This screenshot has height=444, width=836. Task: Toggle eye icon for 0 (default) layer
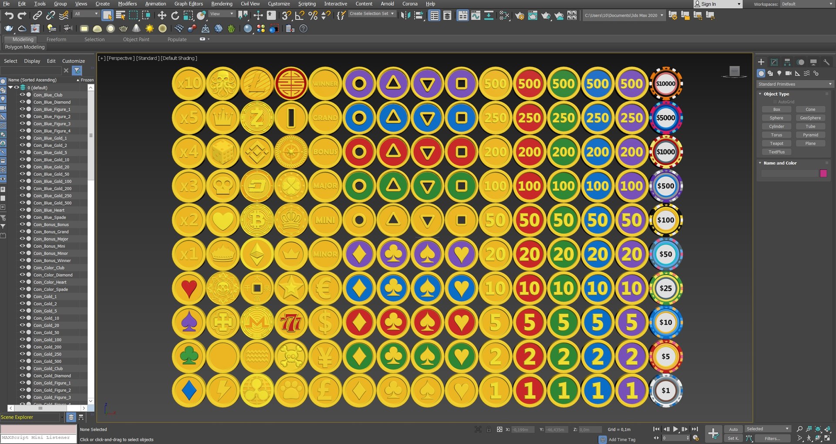click(x=17, y=88)
